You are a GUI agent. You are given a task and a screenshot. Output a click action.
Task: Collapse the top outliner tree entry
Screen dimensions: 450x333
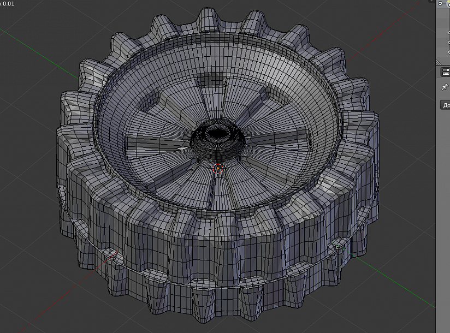click(x=441, y=3)
